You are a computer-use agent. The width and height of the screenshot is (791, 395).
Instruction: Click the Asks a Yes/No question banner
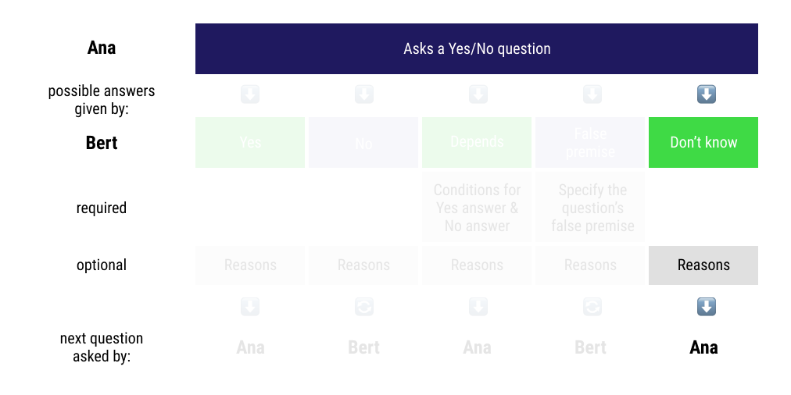pos(477,48)
